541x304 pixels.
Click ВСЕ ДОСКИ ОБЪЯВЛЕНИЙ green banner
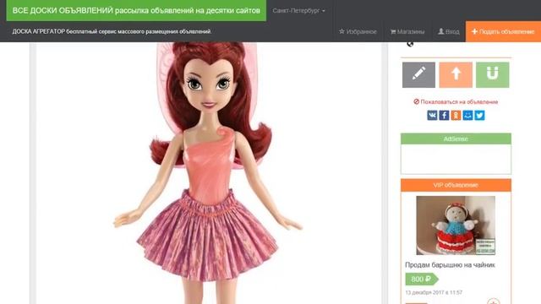[x=136, y=11]
